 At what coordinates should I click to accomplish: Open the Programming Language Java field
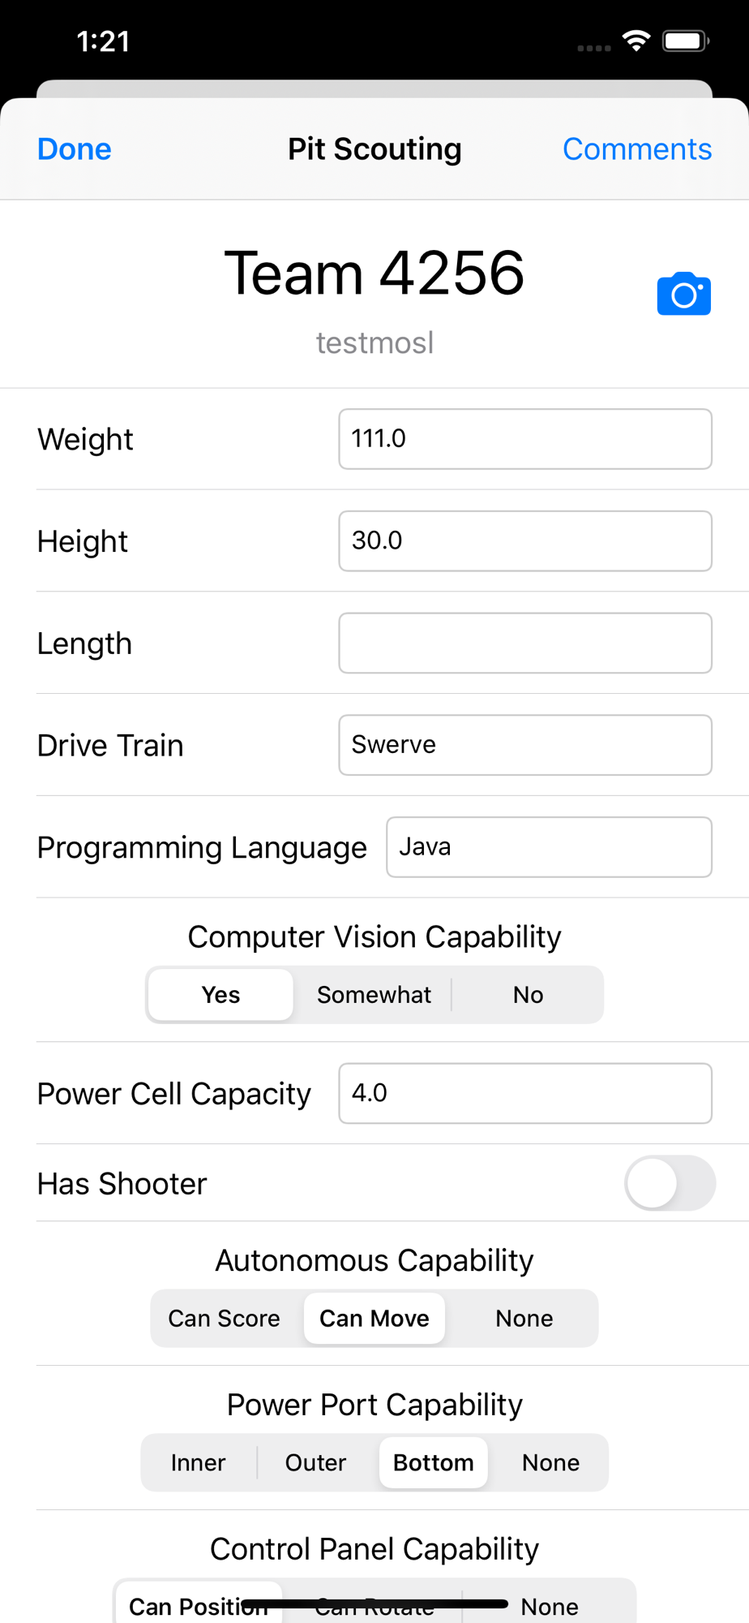(x=550, y=847)
